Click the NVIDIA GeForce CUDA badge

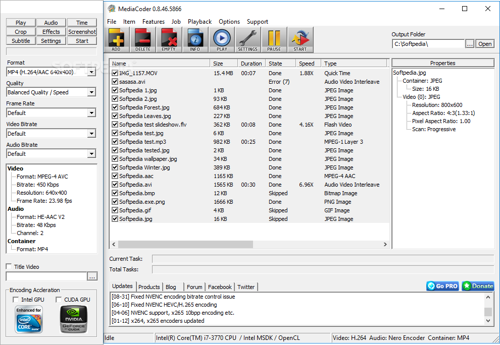[74, 319]
